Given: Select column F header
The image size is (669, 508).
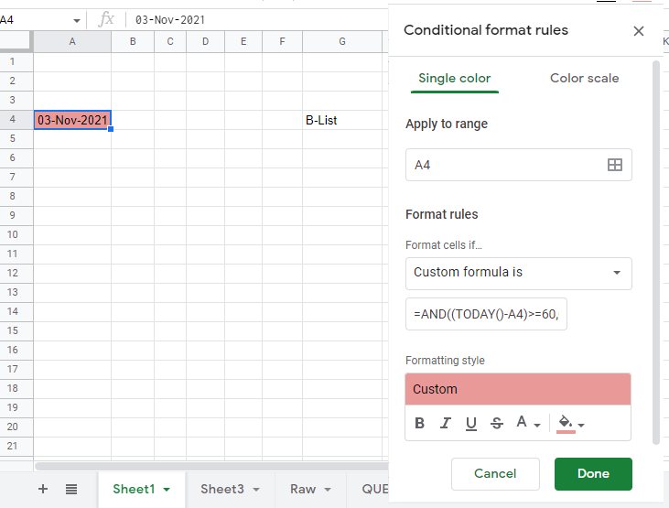Looking at the screenshot, I should pyautogui.click(x=283, y=41).
